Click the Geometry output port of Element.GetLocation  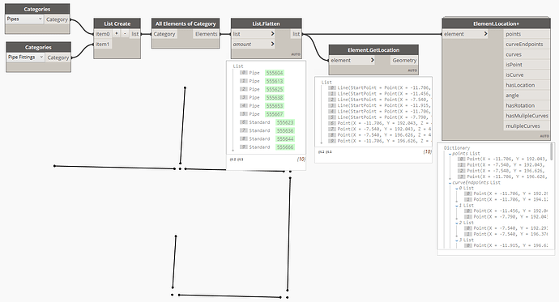404,60
